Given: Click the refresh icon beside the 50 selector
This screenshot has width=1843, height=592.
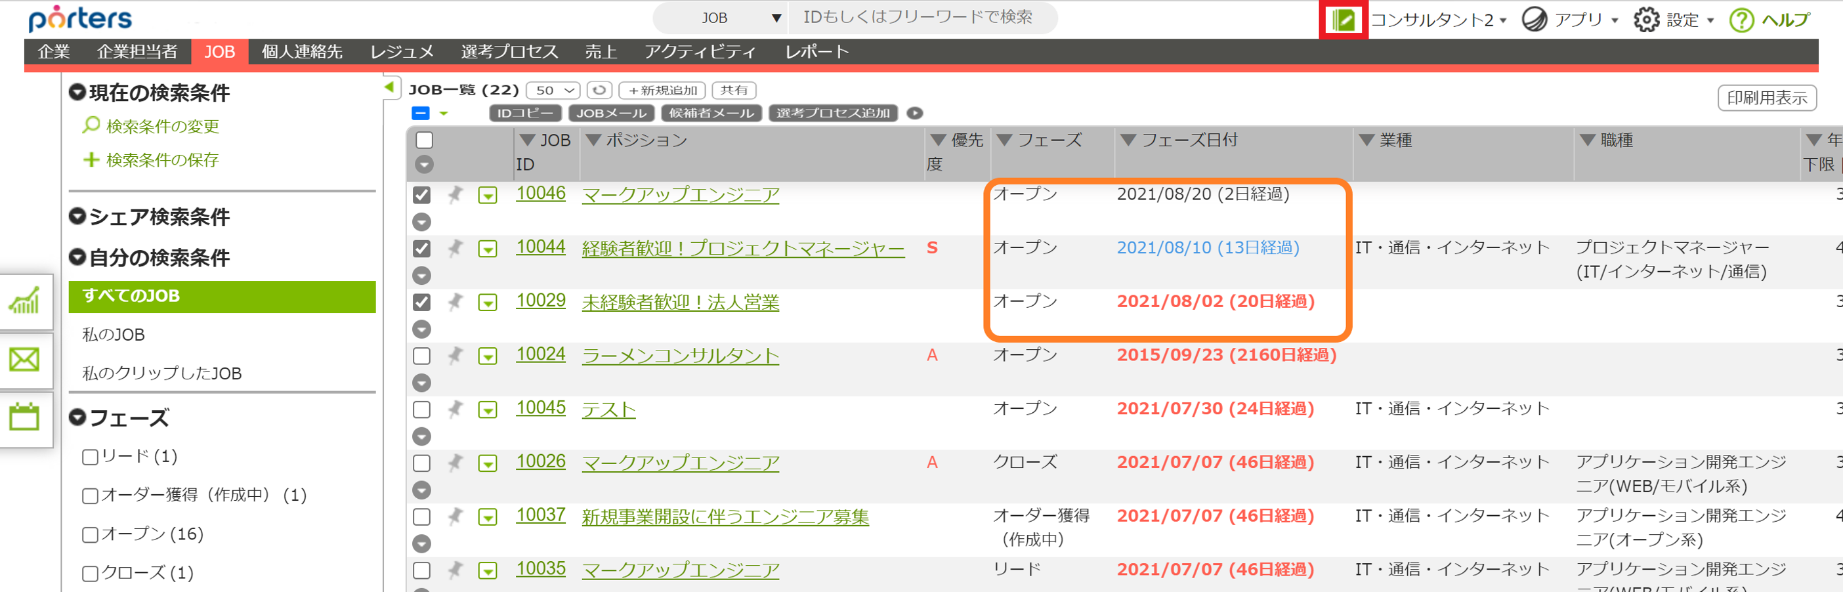Looking at the screenshot, I should [x=599, y=90].
